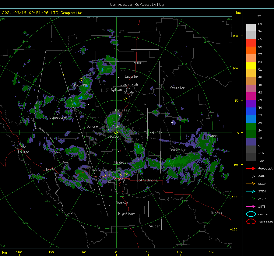The height and width of the screenshot is (256, 274).
Task: Select the cyan 27ZW arrow legend entry
Action: point(251,191)
